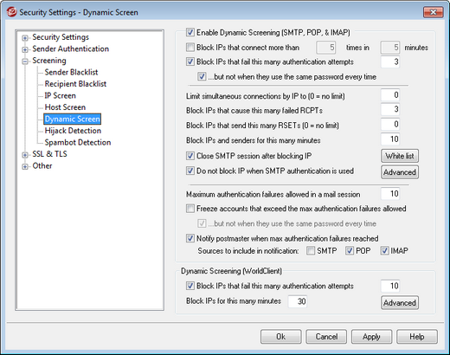
Task: Expand the SSL & TLS node
Action: click(x=25, y=155)
